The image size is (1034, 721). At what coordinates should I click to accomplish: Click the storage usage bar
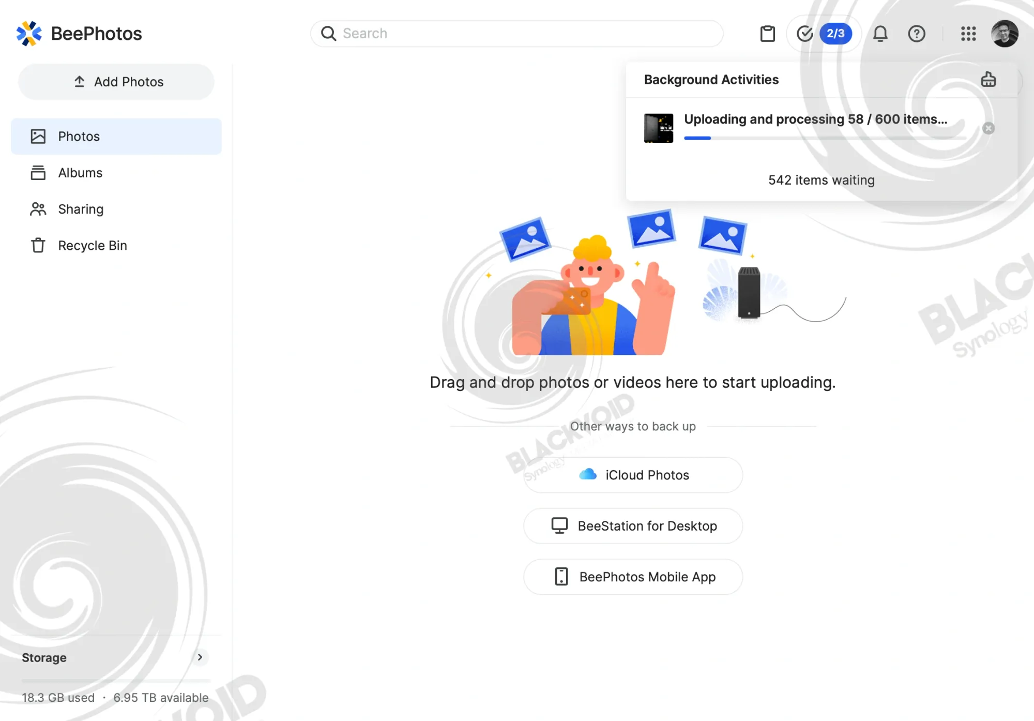(x=116, y=680)
